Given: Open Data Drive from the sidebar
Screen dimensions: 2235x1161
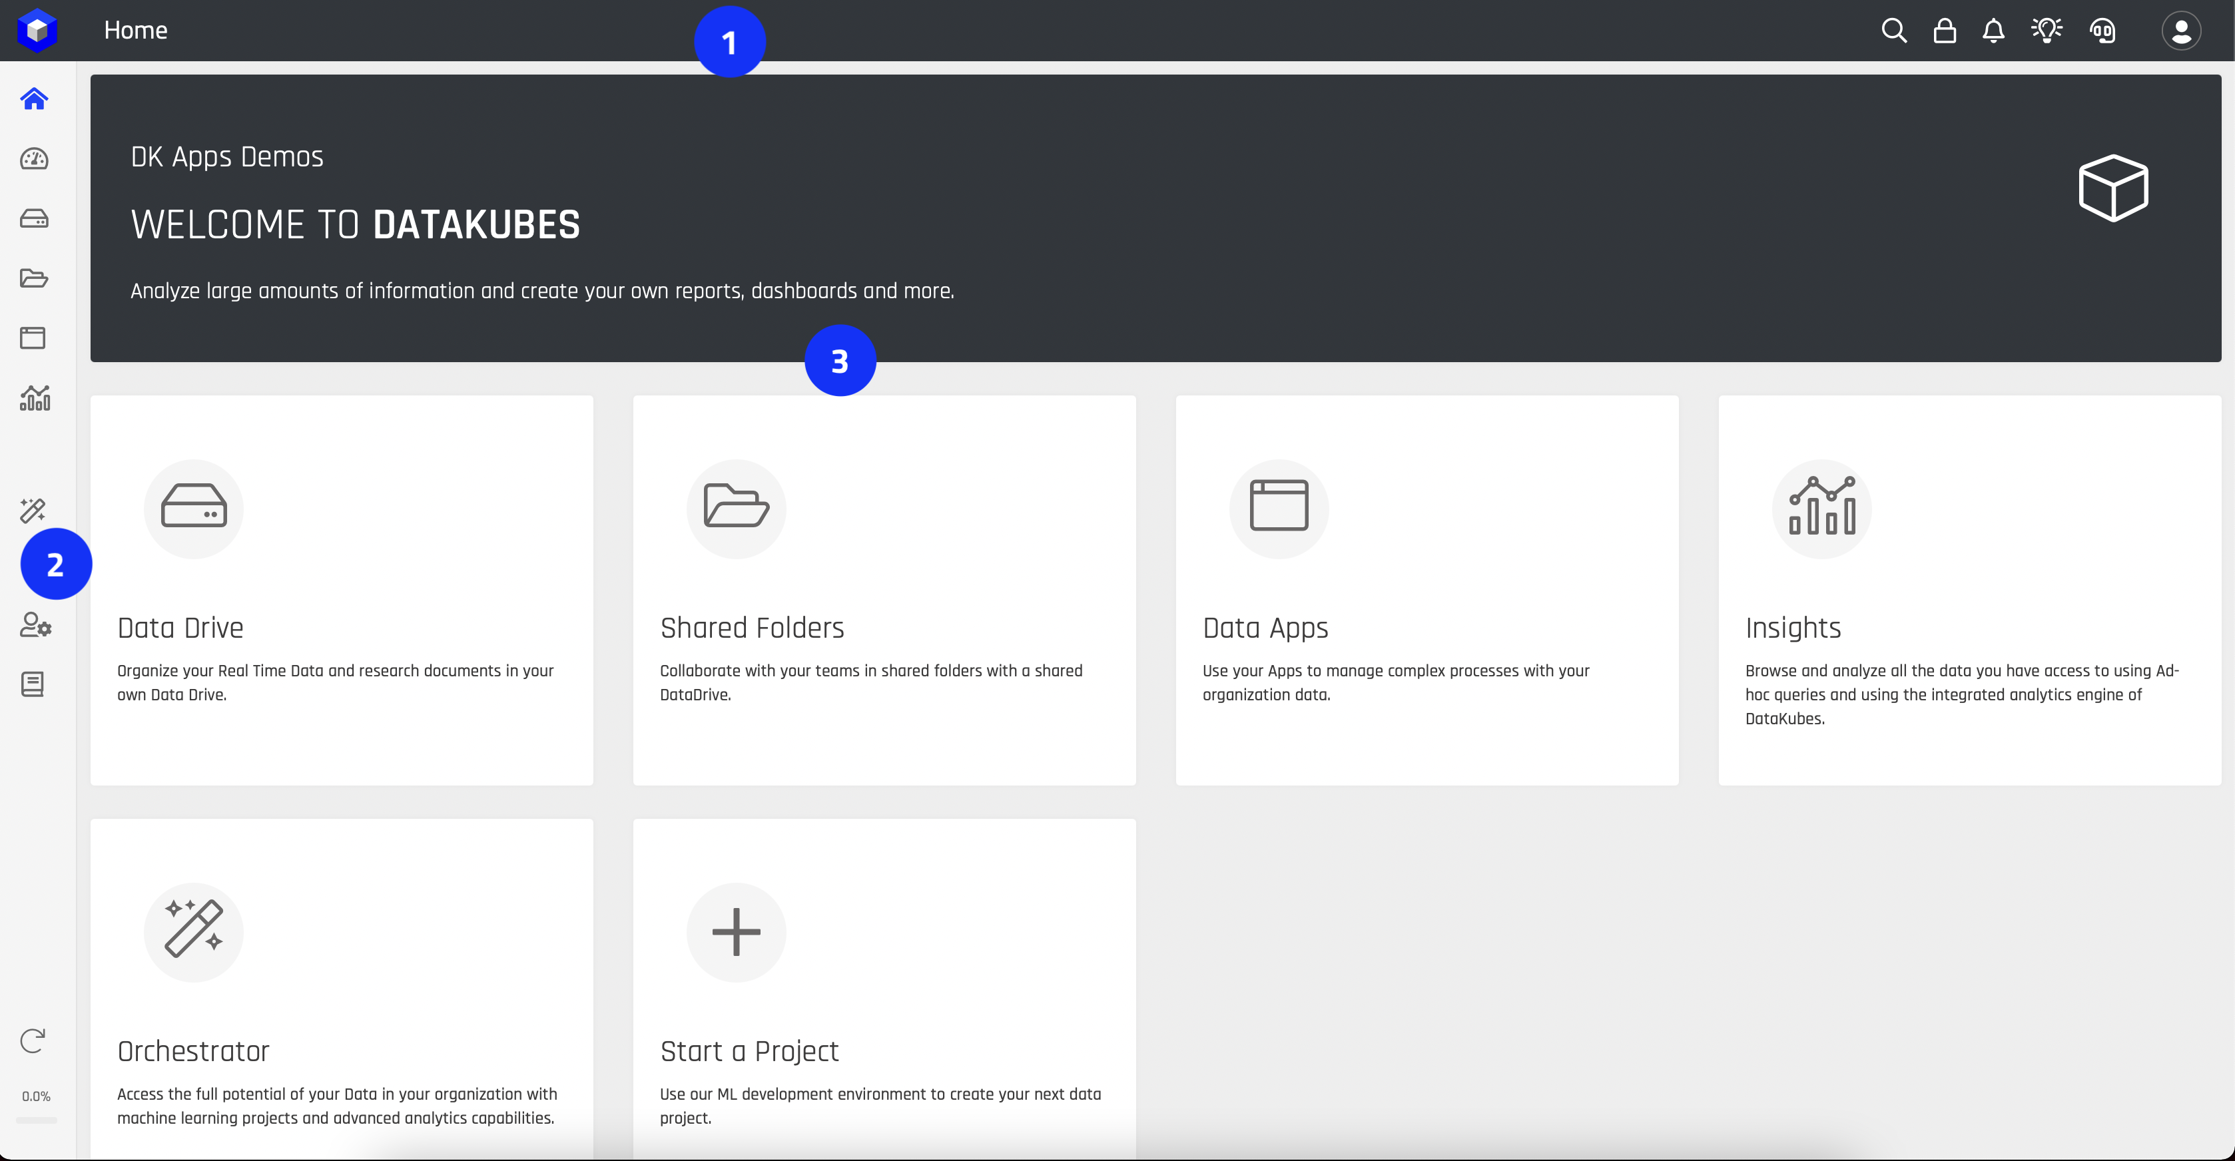Looking at the screenshot, I should tap(34, 218).
